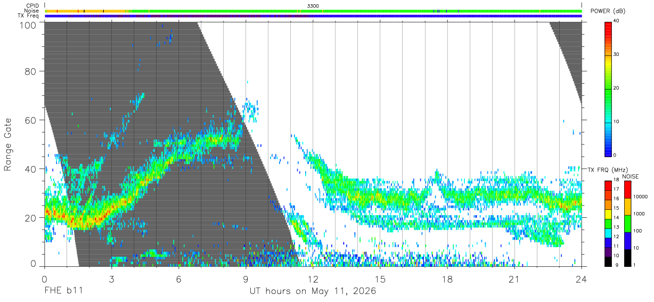The image size is (654, 302).
Task: Pick the blue swatch in NOISE legend
Action: click(x=627, y=241)
